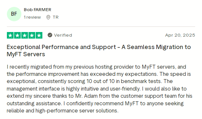The width and height of the screenshot is (202, 119).
Task: Click the phrase '10 out of 10' in review
Action: [x=101, y=81]
